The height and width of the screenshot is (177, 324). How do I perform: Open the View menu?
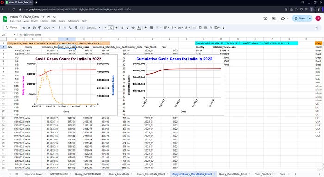coord(26,21)
